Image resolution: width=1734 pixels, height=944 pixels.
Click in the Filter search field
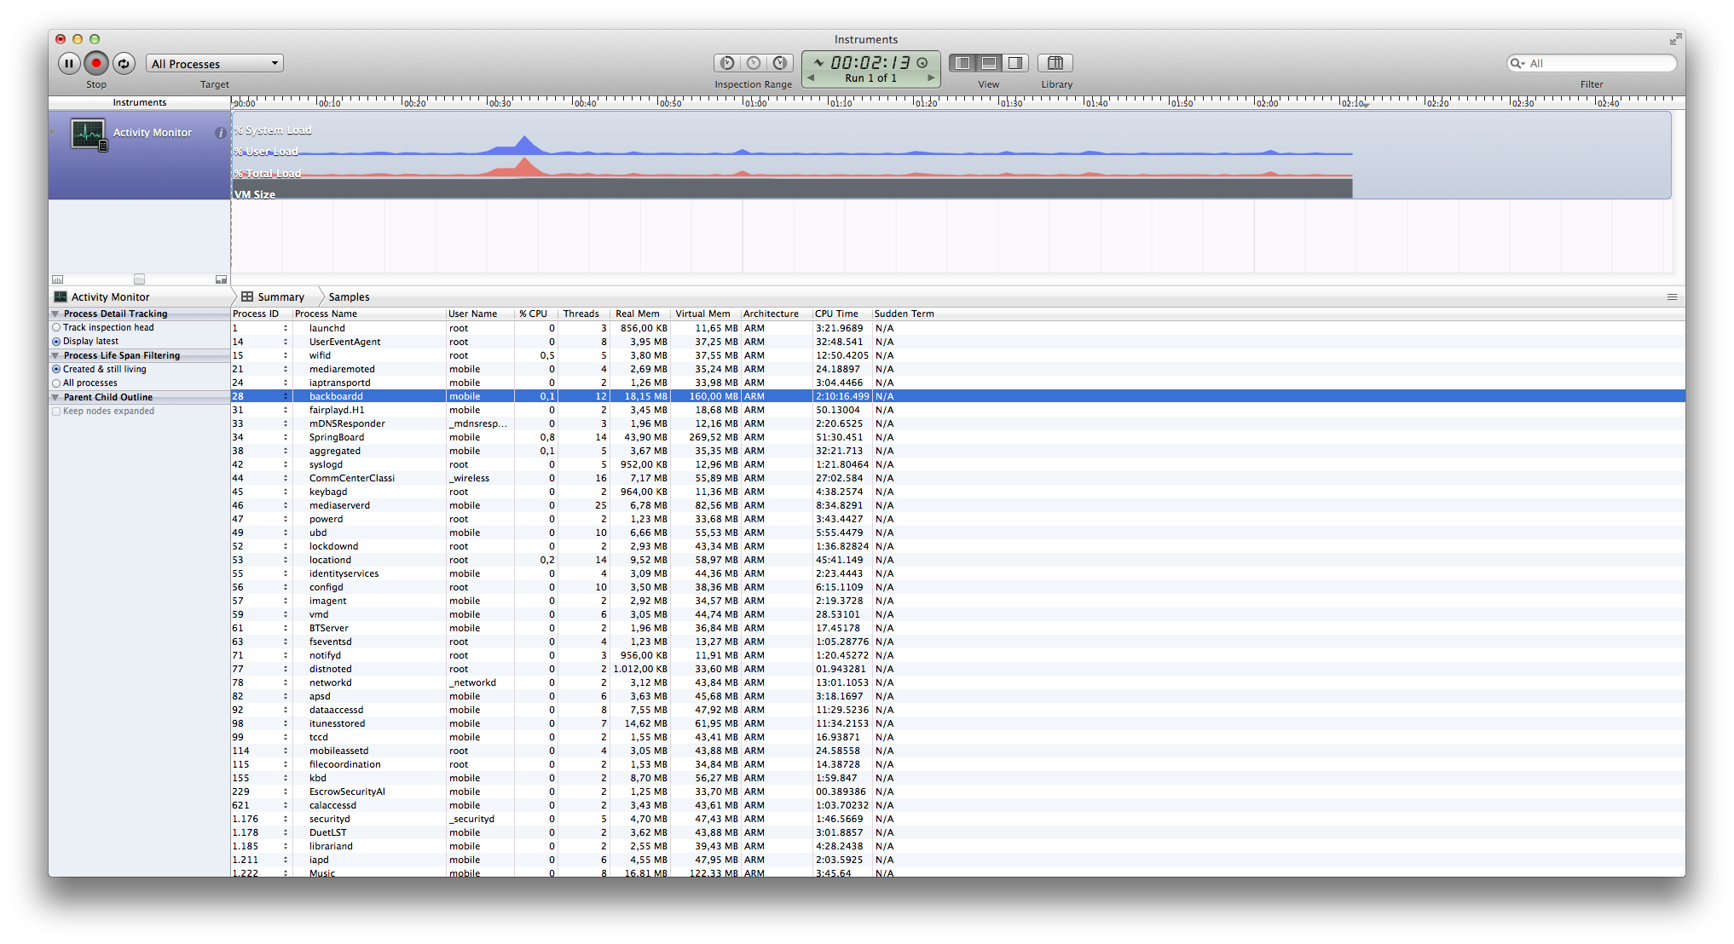[1598, 64]
